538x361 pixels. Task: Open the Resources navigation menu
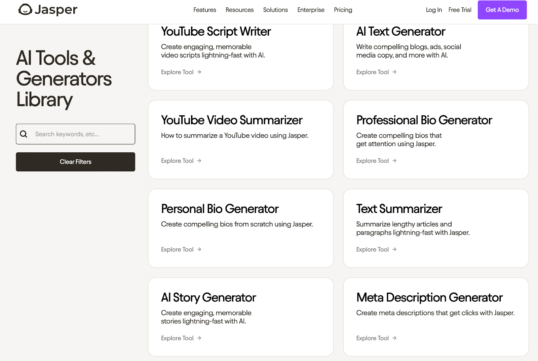(239, 10)
